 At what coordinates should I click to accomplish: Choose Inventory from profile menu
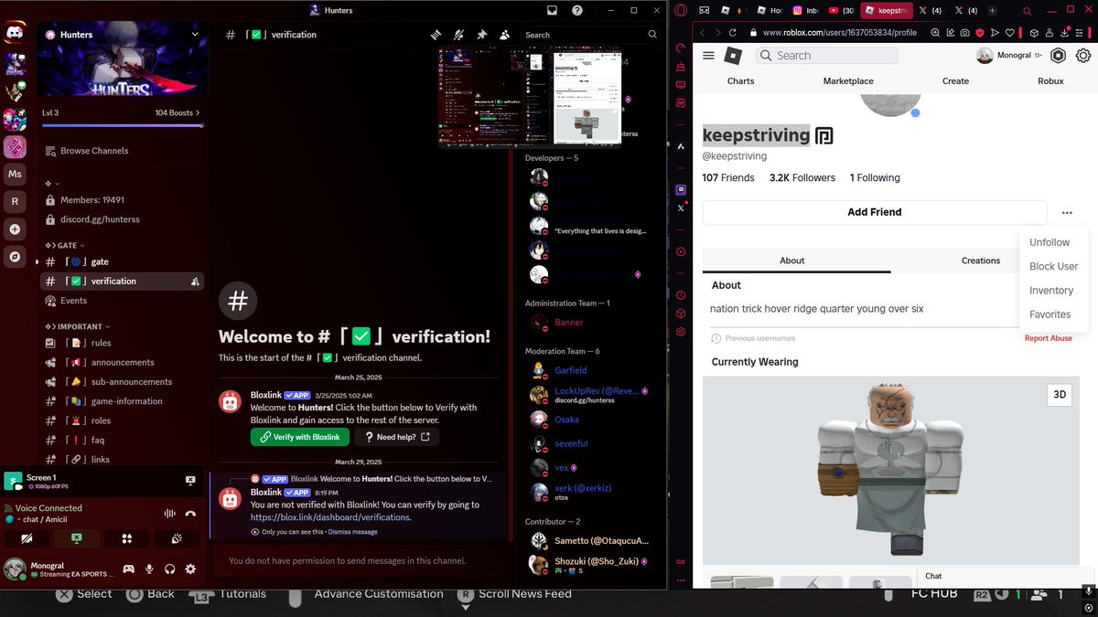coord(1051,290)
